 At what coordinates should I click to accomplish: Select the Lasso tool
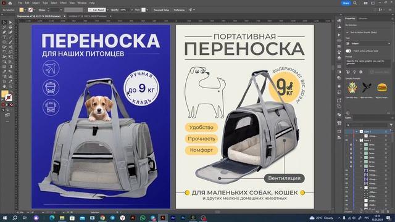(x=10, y=27)
